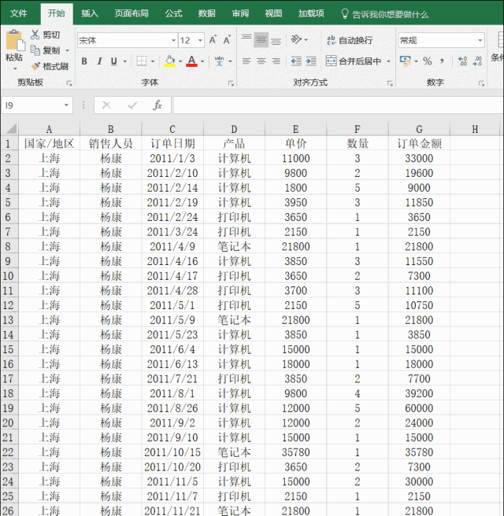This screenshot has height=516, width=504.
Task: Open the 宋体 font name dropdown
Action: (173, 40)
